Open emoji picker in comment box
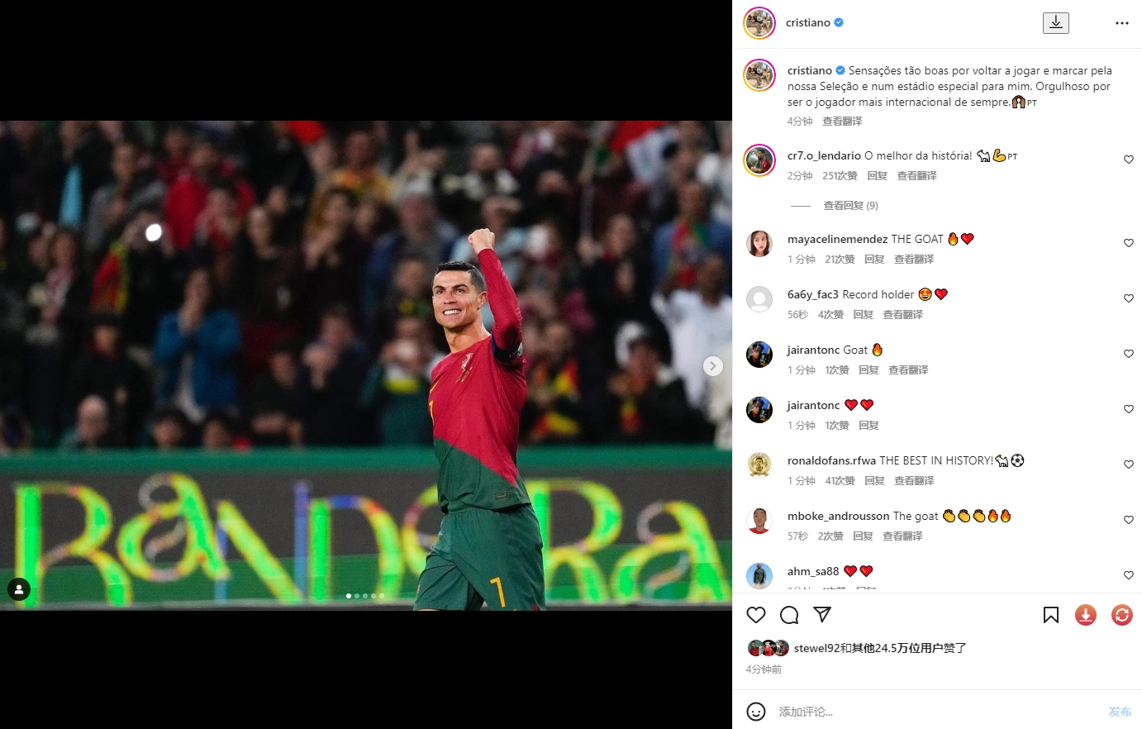1142x729 pixels. 756,712
